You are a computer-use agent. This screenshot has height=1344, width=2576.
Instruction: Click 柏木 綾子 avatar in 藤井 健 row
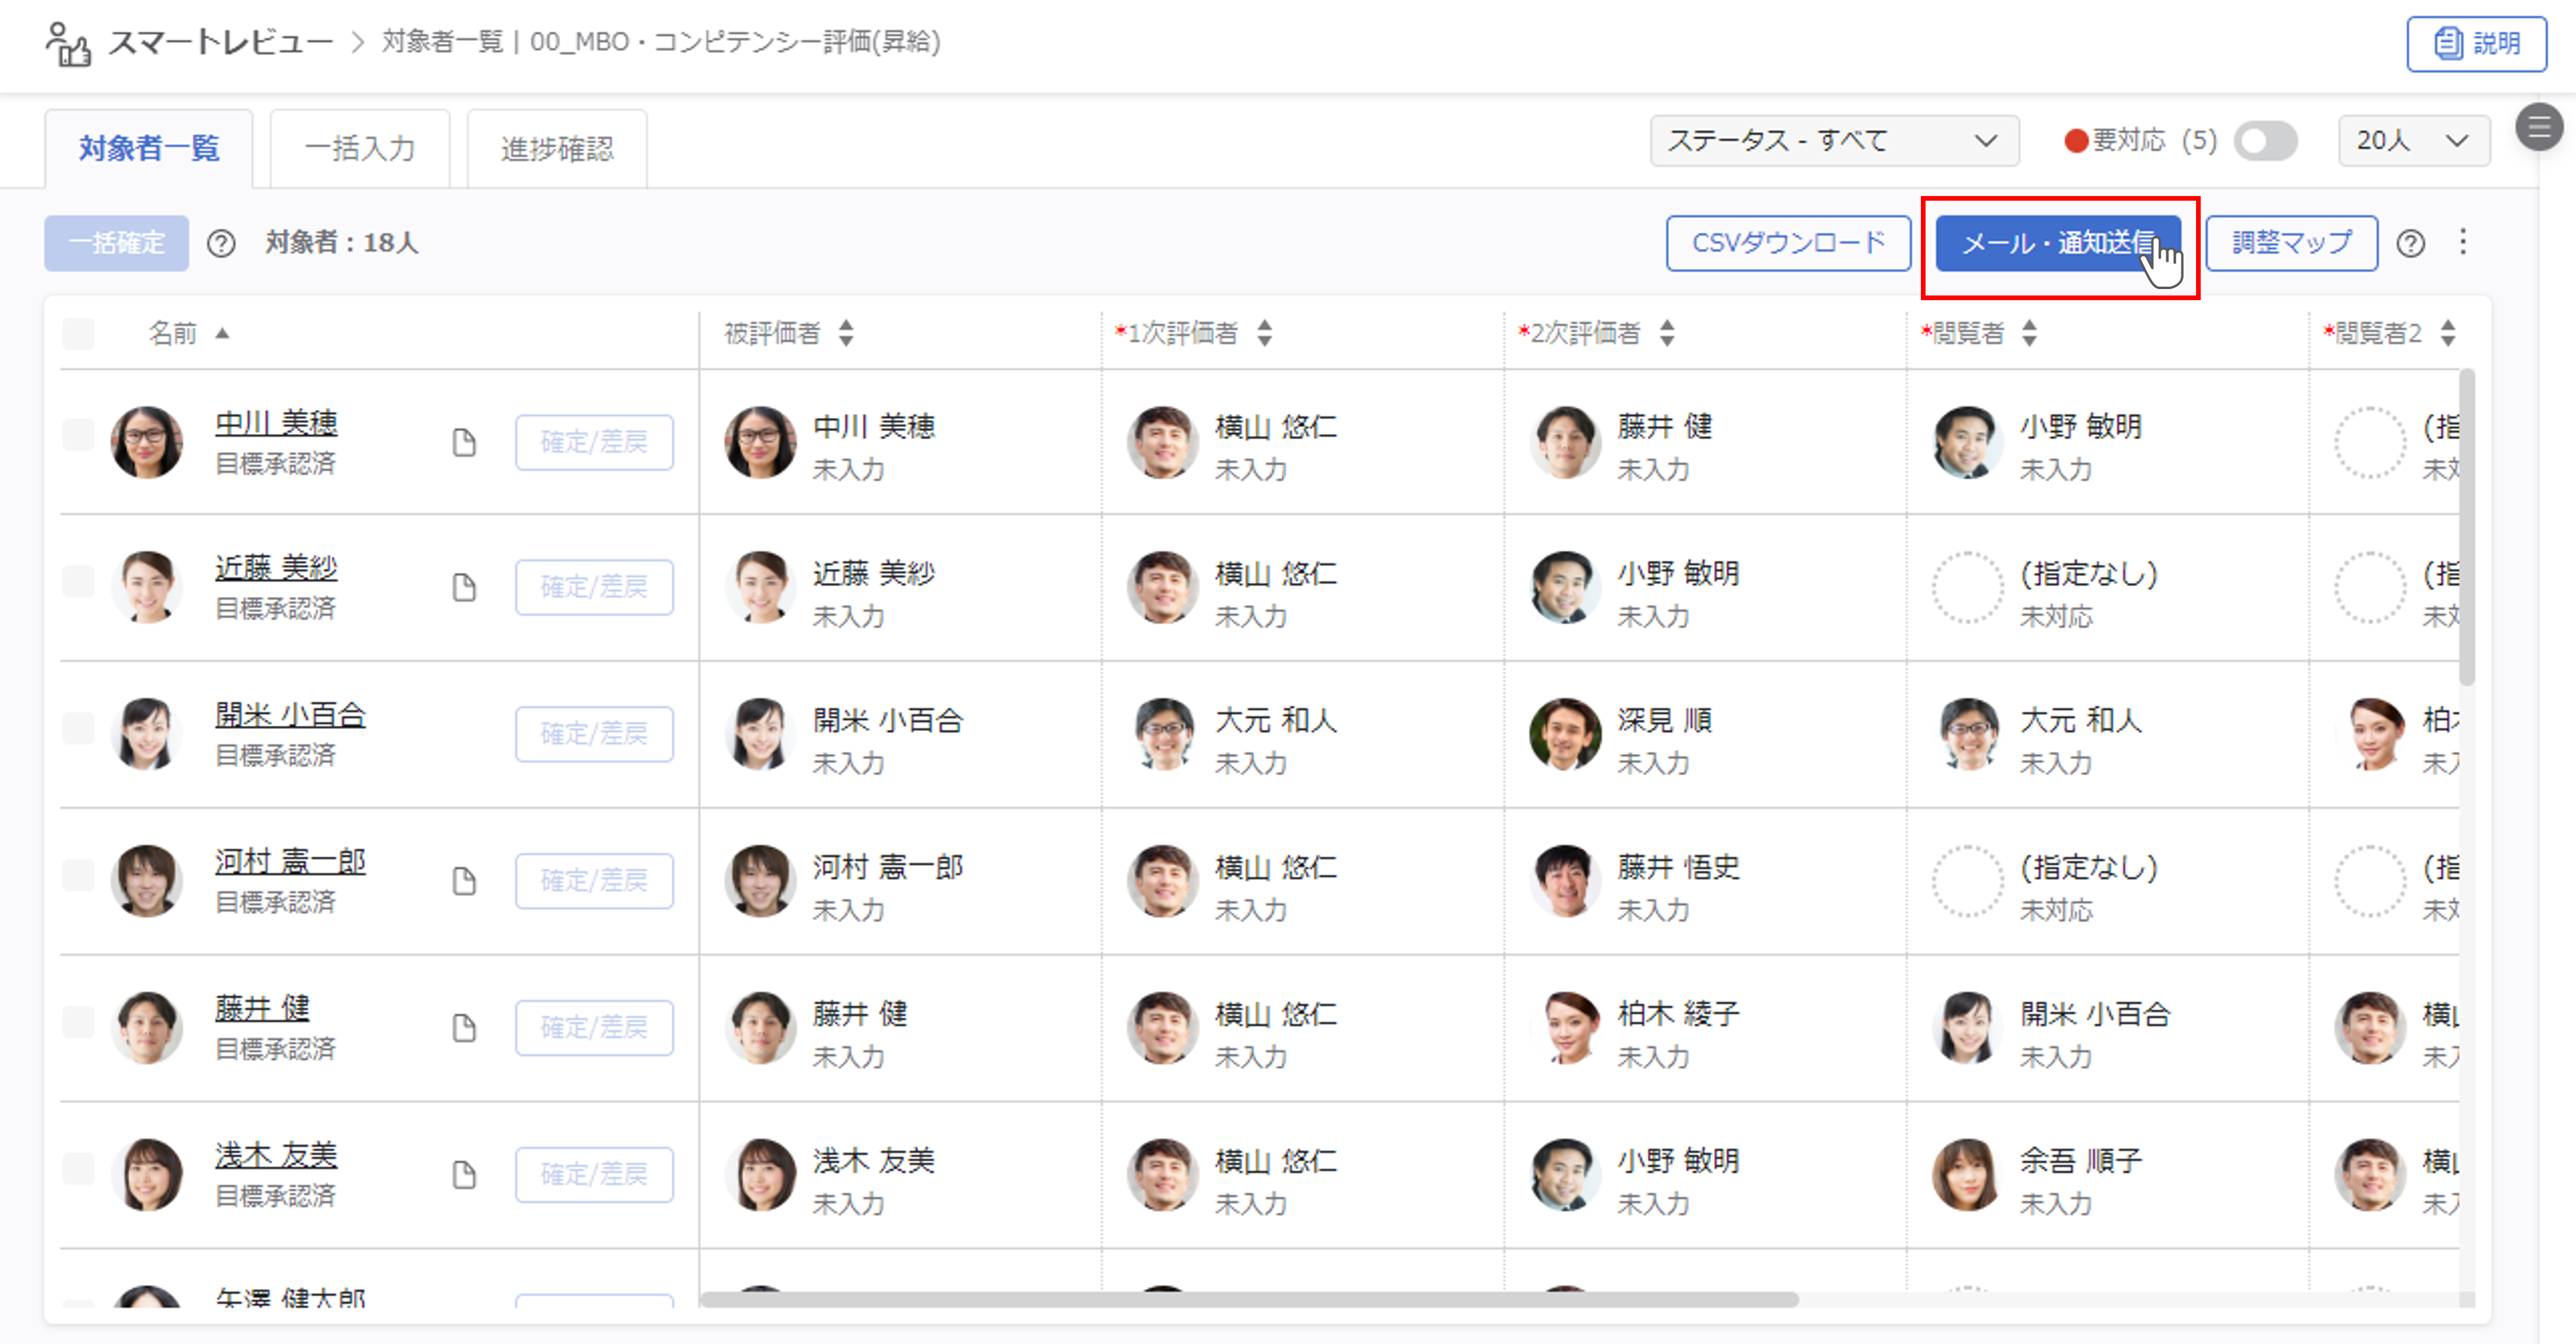pyautogui.click(x=1566, y=1028)
